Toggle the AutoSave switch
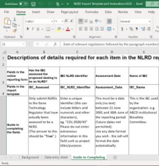 coord(23,4)
